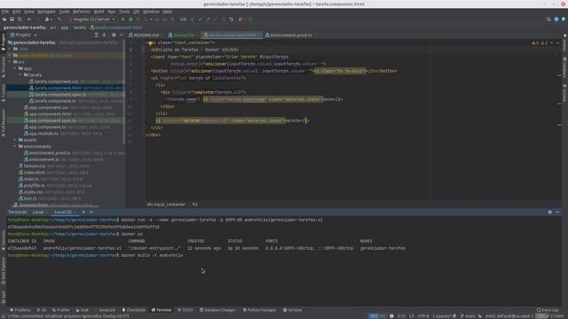The image size is (568, 319).
Task: Open the Git menu
Action: tap(136, 12)
